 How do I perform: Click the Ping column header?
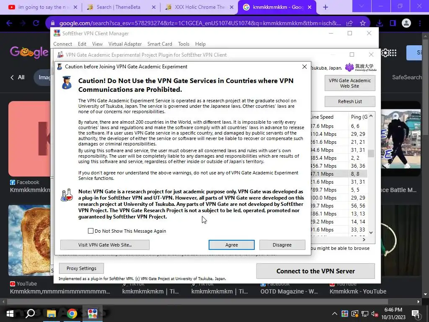(x=358, y=117)
